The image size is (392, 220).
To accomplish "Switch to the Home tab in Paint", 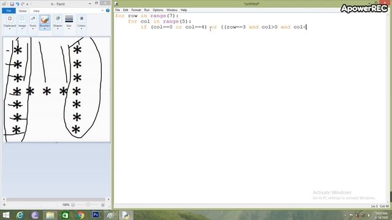I will tap(23, 11).
